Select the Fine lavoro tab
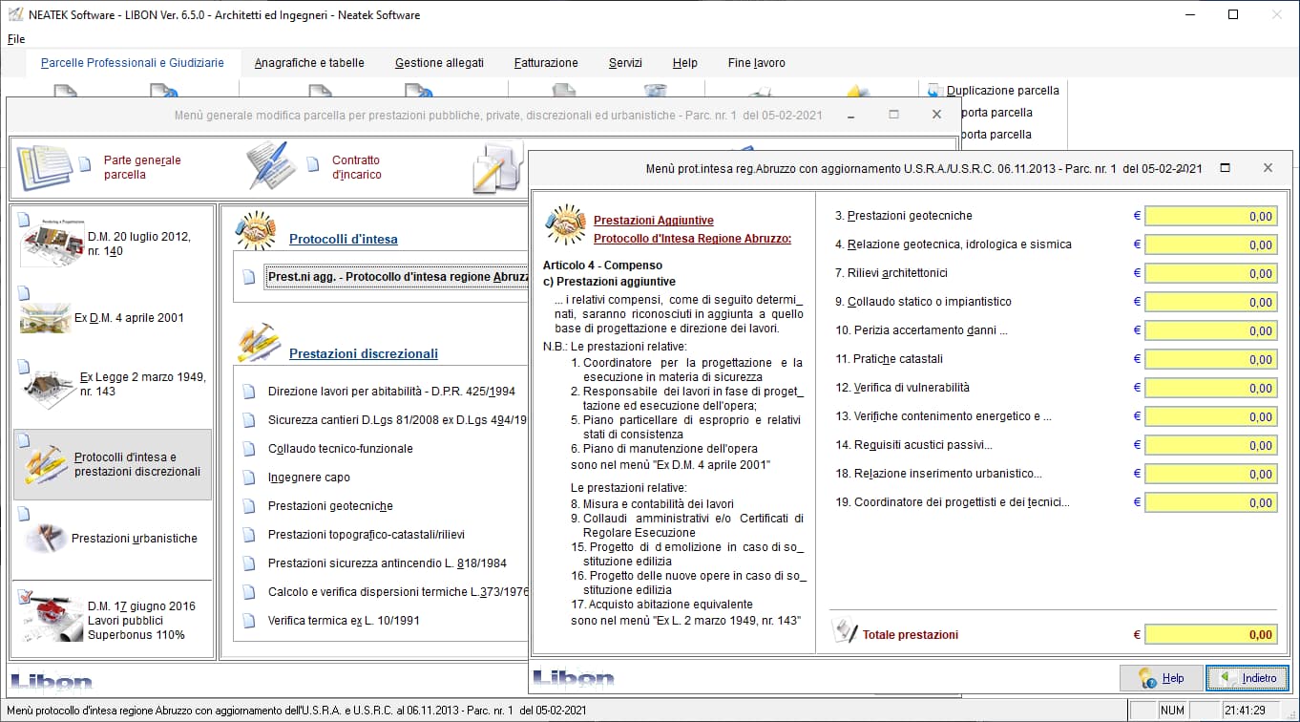Image resolution: width=1300 pixels, height=722 pixels. pyautogui.click(x=756, y=63)
